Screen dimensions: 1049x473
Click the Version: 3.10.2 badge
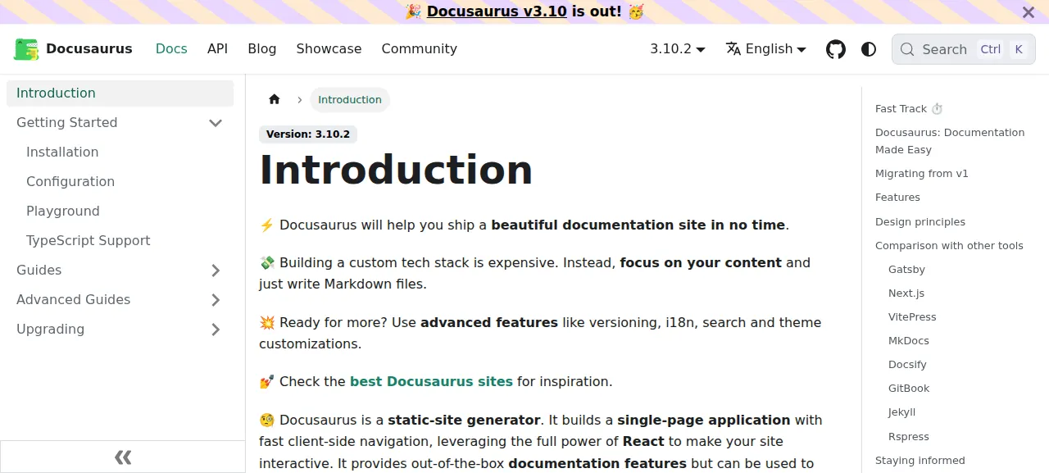tap(308, 134)
